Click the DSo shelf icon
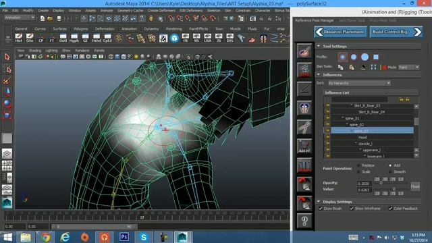The image size is (432, 243). point(30,38)
